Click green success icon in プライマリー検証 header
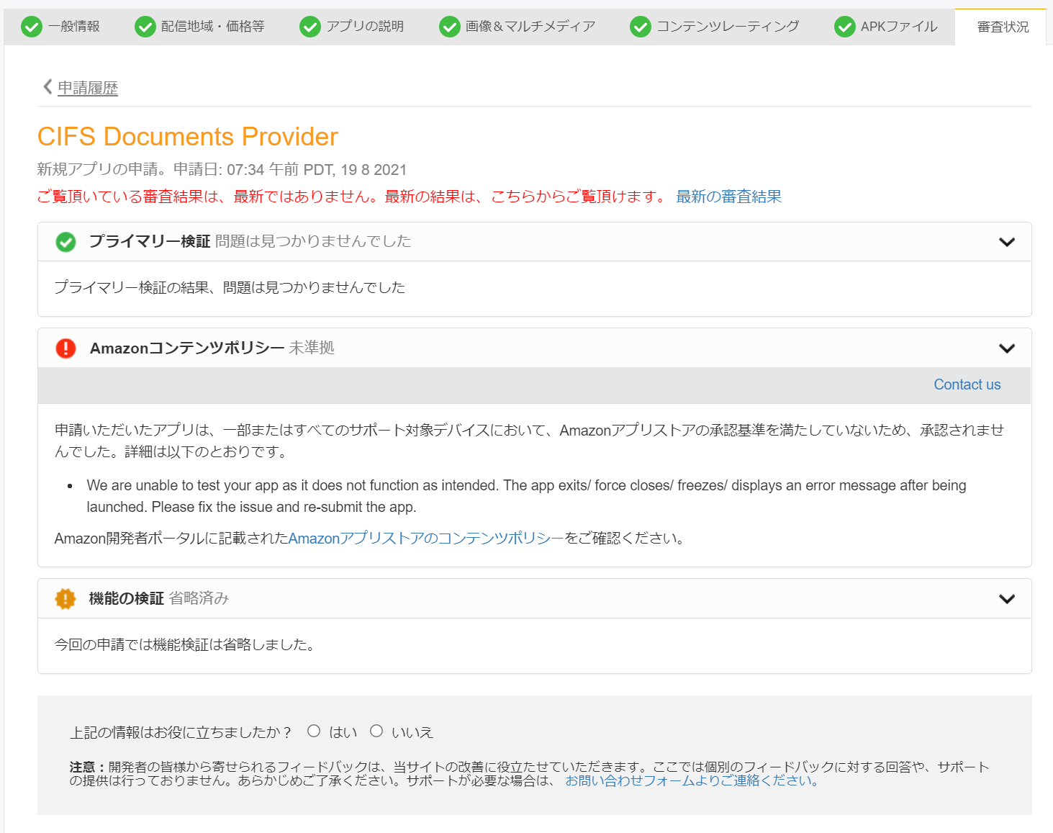1053x833 pixels. (65, 242)
